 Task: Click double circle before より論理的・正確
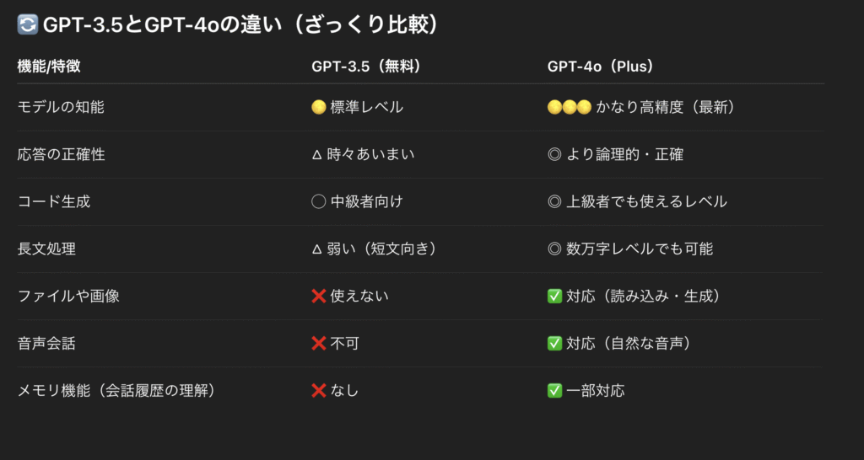click(x=554, y=155)
